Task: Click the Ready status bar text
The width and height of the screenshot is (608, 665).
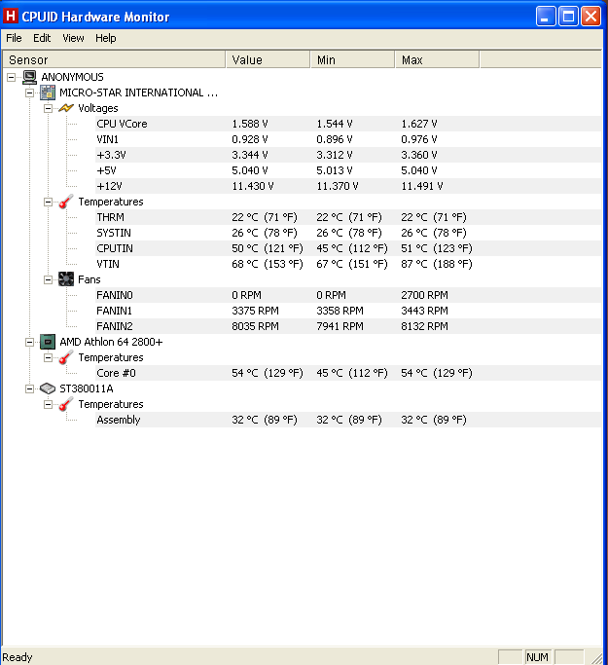Action: [18, 657]
